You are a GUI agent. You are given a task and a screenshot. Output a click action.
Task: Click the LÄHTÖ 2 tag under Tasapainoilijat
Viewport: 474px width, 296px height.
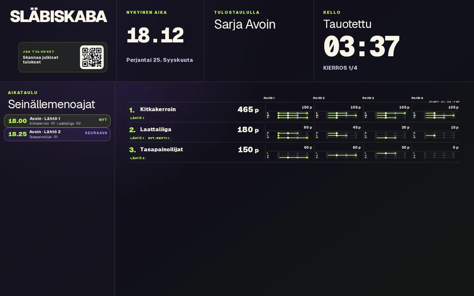pos(137,158)
